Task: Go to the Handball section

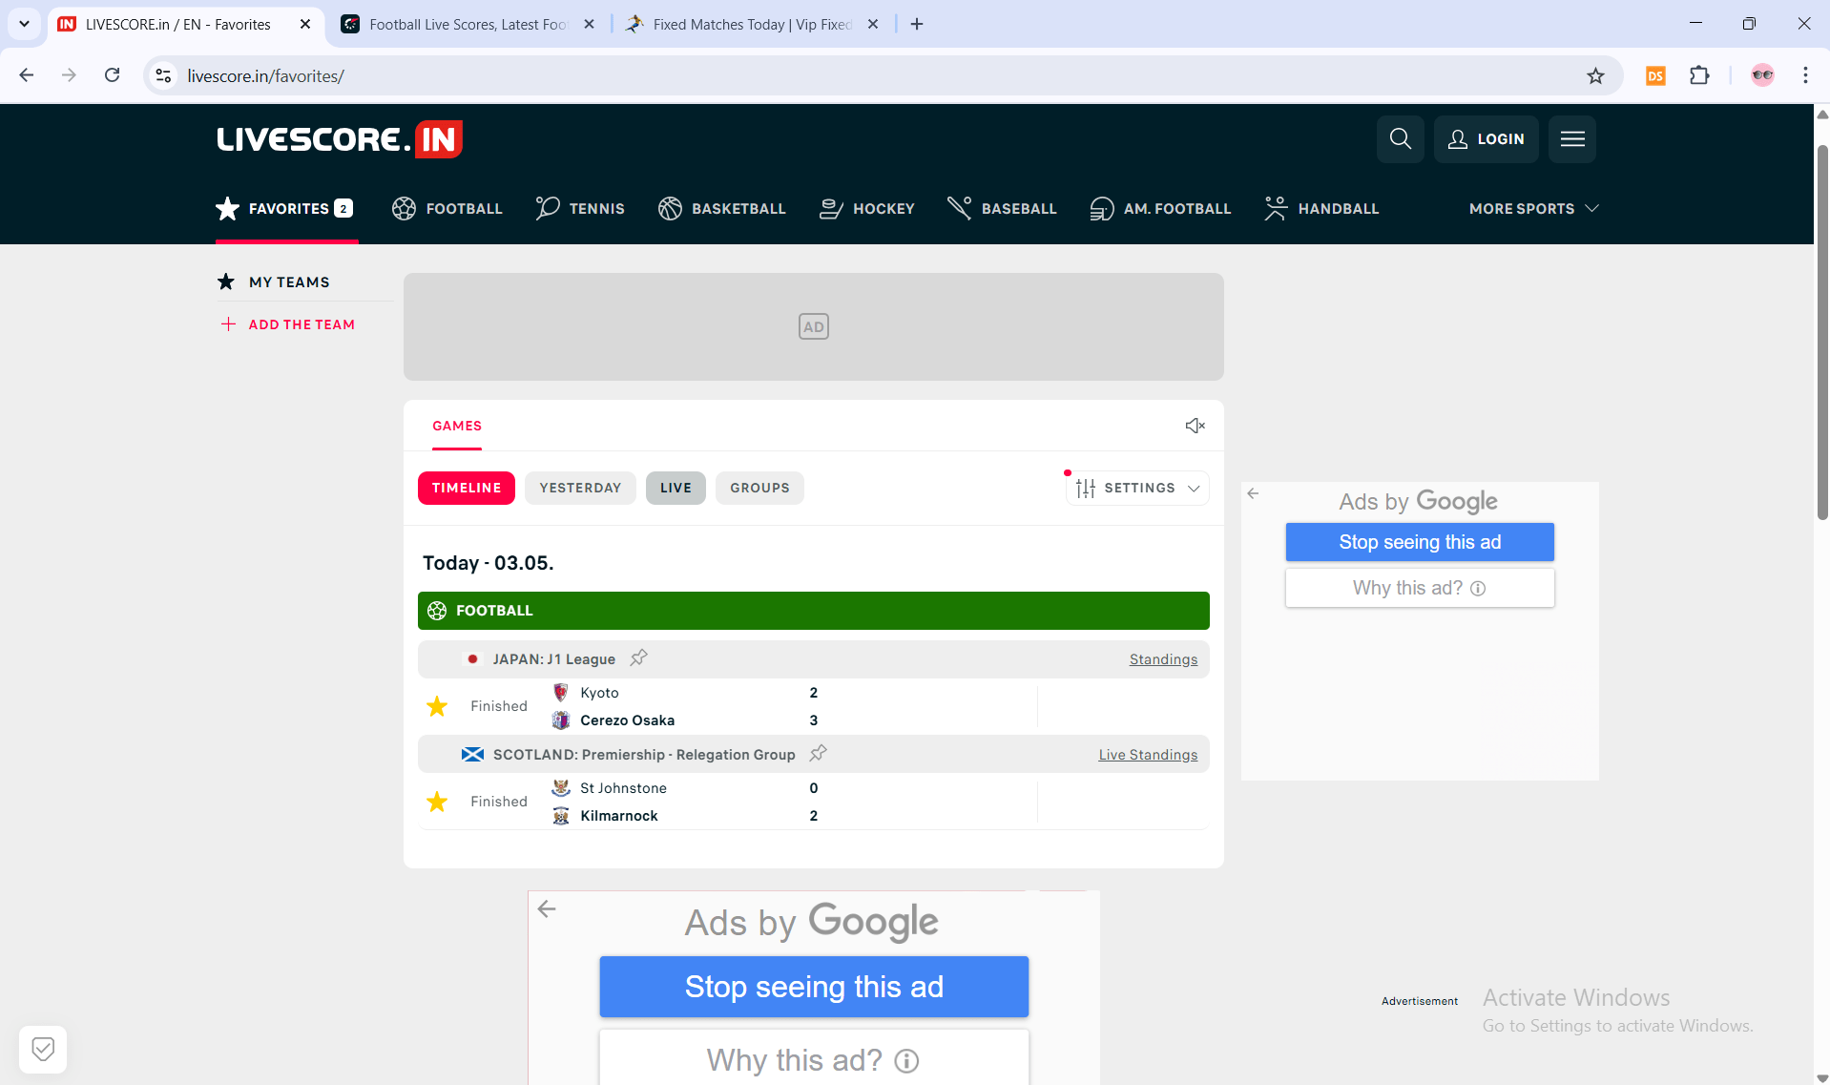Action: (x=1321, y=208)
